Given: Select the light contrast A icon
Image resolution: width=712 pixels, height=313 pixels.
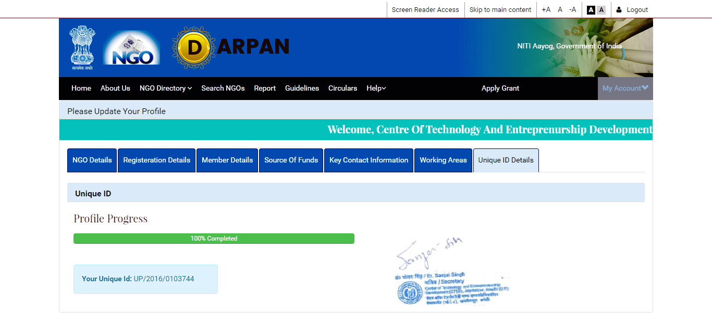Looking at the screenshot, I should pyautogui.click(x=601, y=9).
